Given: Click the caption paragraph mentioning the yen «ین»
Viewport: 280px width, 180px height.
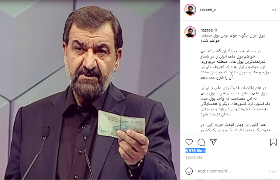Looking at the screenshot, I should pyautogui.click(x=235, y=127).
